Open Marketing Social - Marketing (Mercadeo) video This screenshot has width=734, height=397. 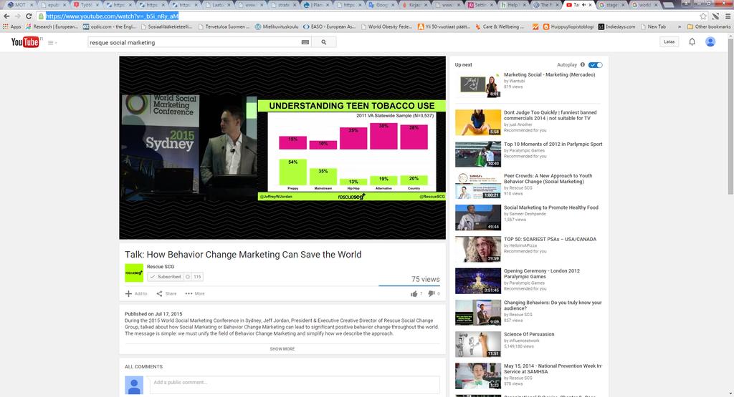click(x=549, y=74)
